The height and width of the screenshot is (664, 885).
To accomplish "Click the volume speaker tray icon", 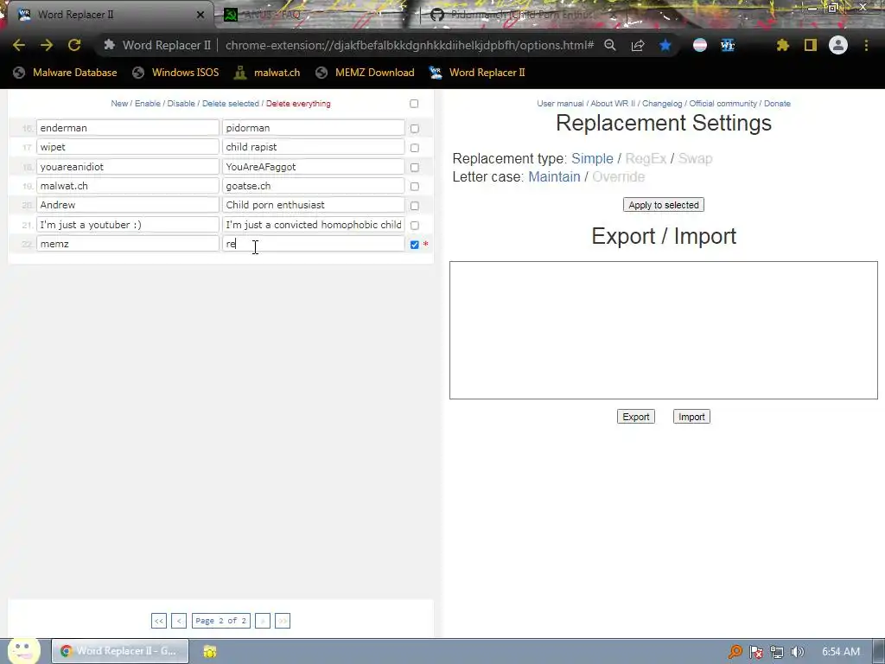I will coord(798,652).
